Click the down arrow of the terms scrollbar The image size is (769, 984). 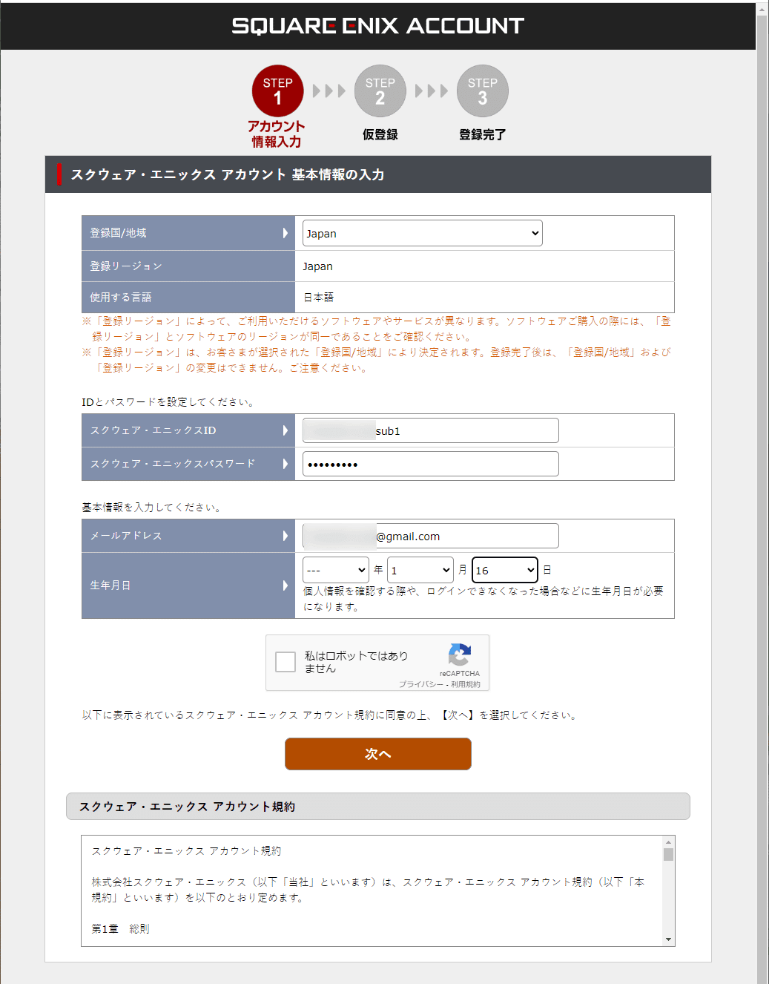667,937
